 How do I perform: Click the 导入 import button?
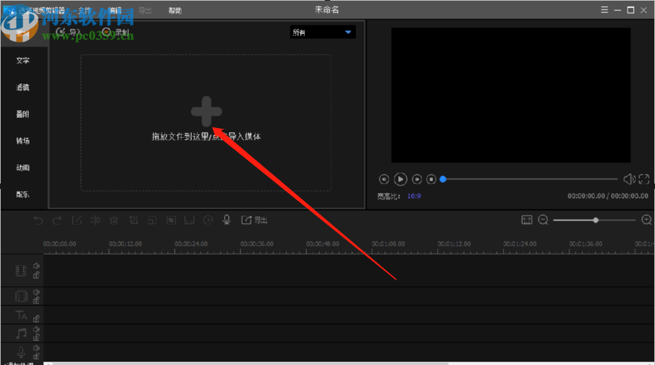68,32
